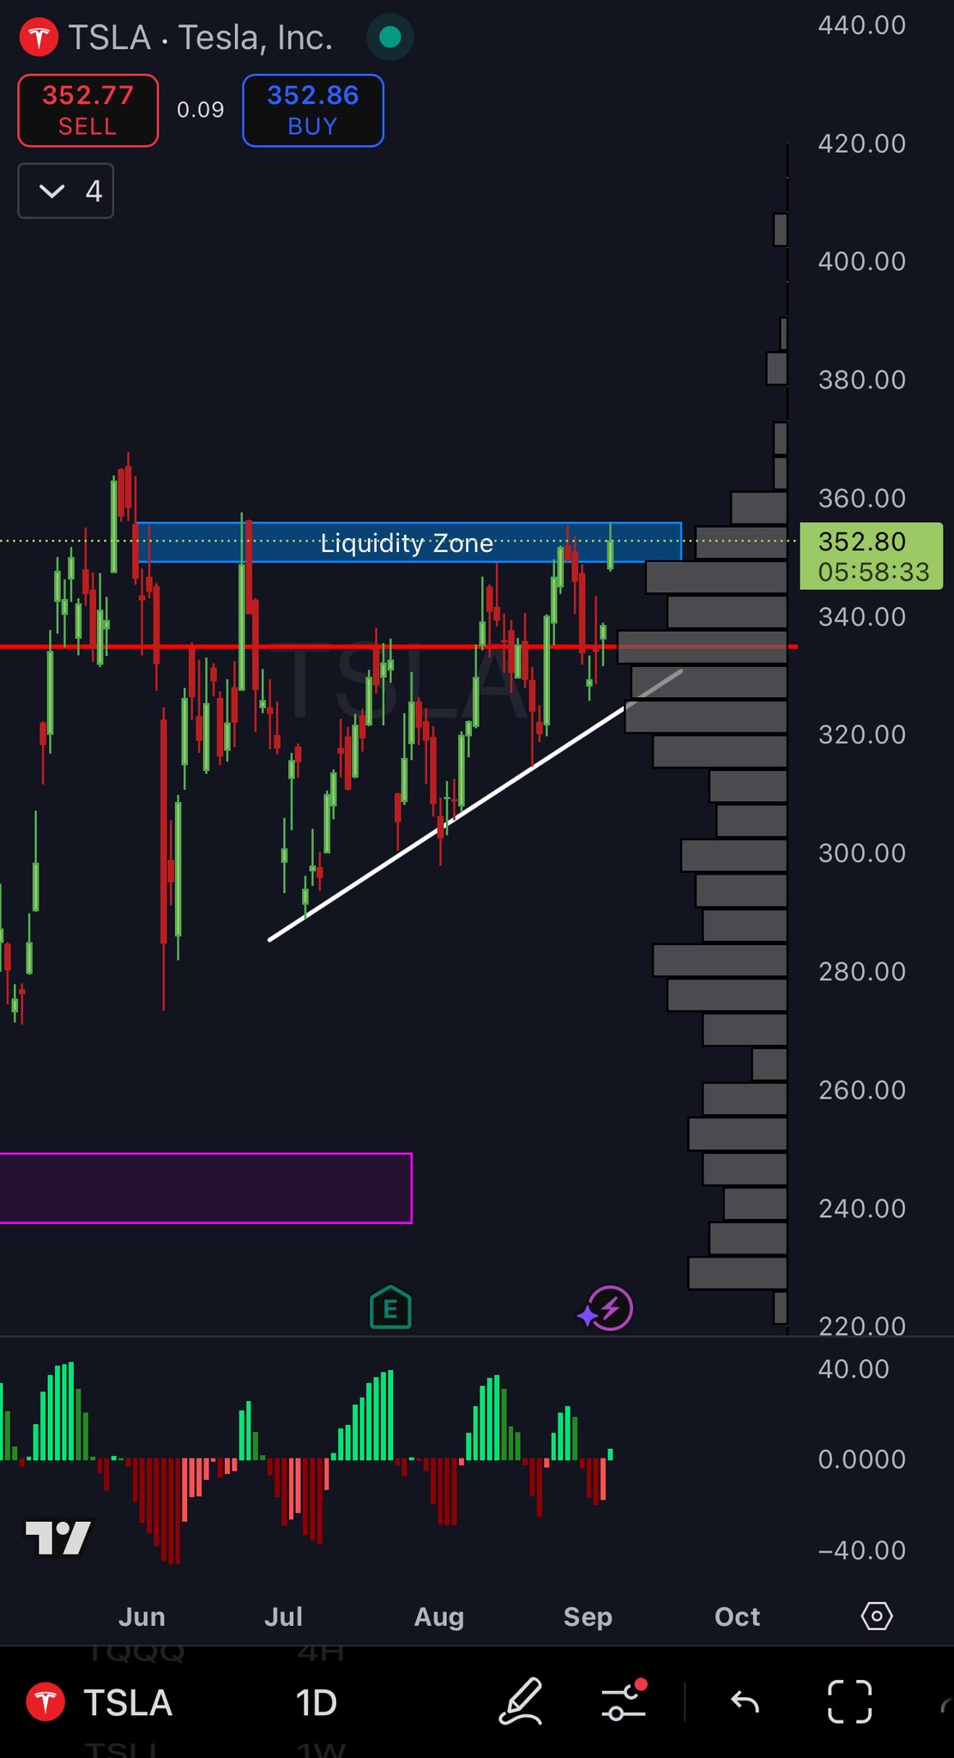Tap the Aug date label on time axis

[x=439, y=1617]
